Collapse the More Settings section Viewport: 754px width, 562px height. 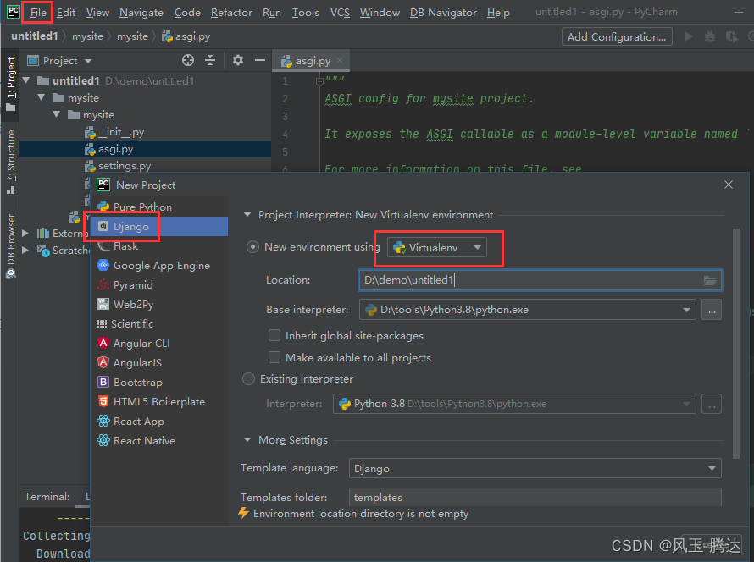click(247, 439)
